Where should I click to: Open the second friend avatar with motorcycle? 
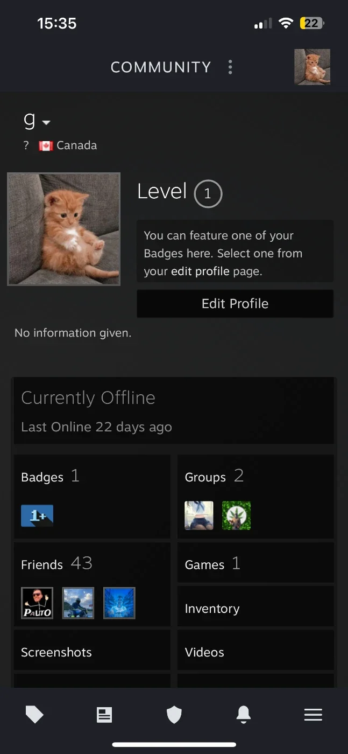[78, 603]
